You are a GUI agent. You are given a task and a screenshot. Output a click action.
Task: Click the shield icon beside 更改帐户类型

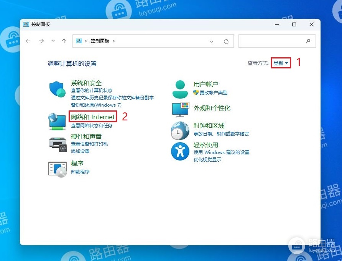click(196, 92)
